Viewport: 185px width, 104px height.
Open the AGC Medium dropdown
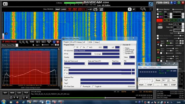[x=183, y=30]
